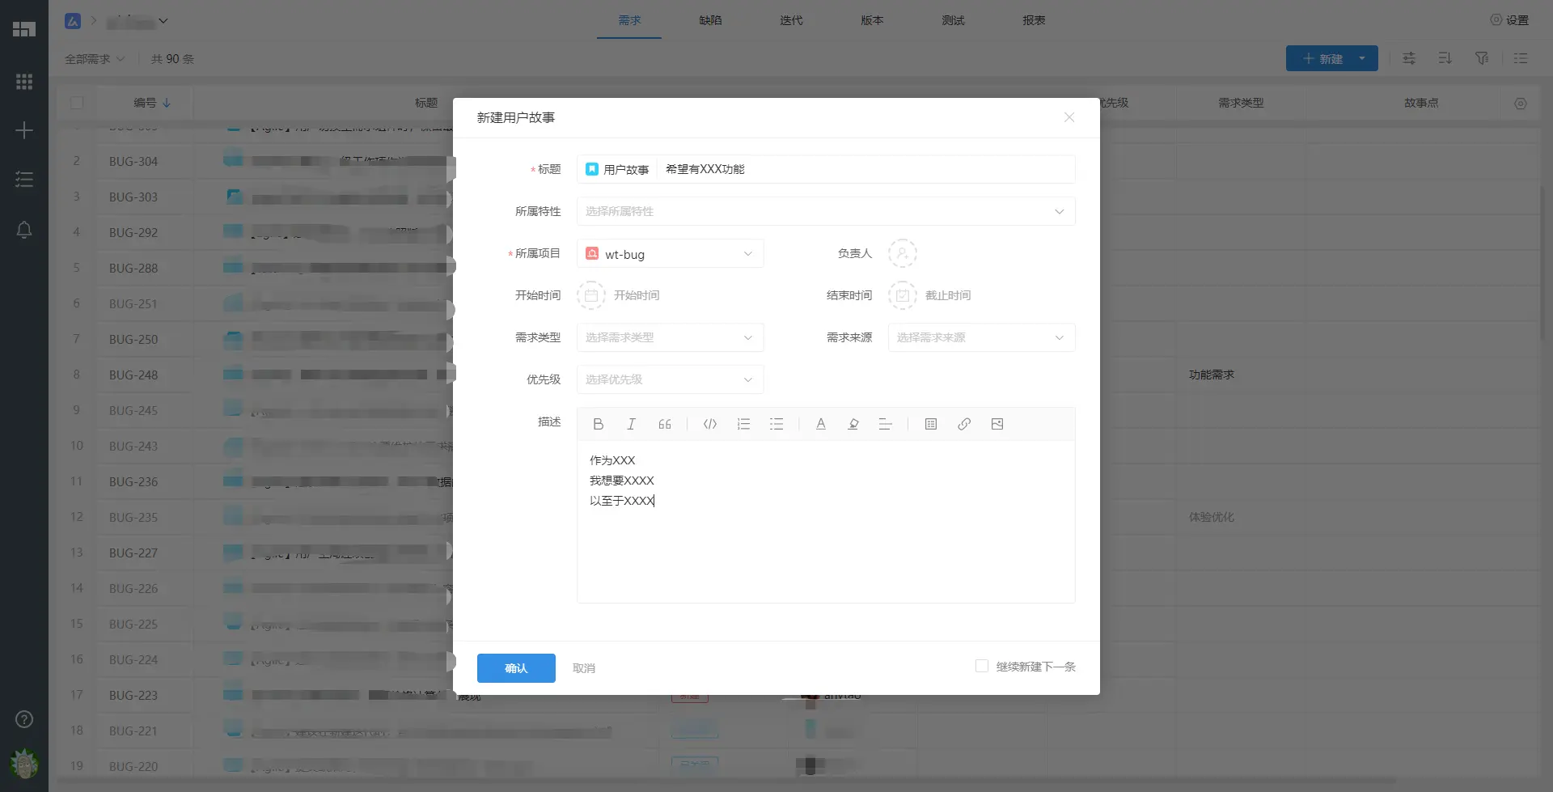Pick an assignee via the 负责人 avatar
Viewport: 1553px width, 792px height.
click(x=903, y=253)
